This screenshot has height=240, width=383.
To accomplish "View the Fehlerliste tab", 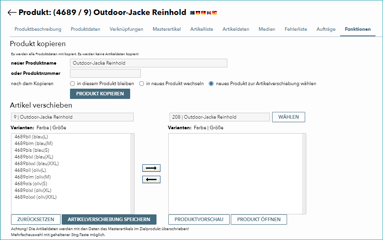I will click(x=296, y=29).
